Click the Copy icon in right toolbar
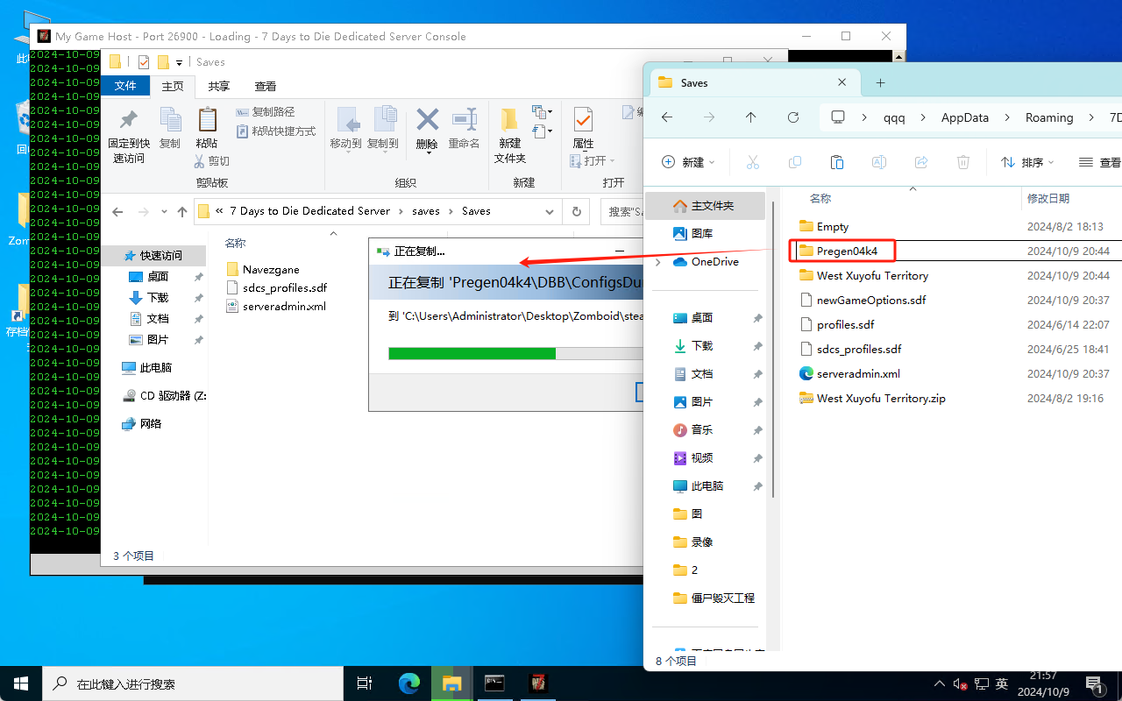Image resolution: width=1122 pixels, height=701 pixels. point(795,162)
